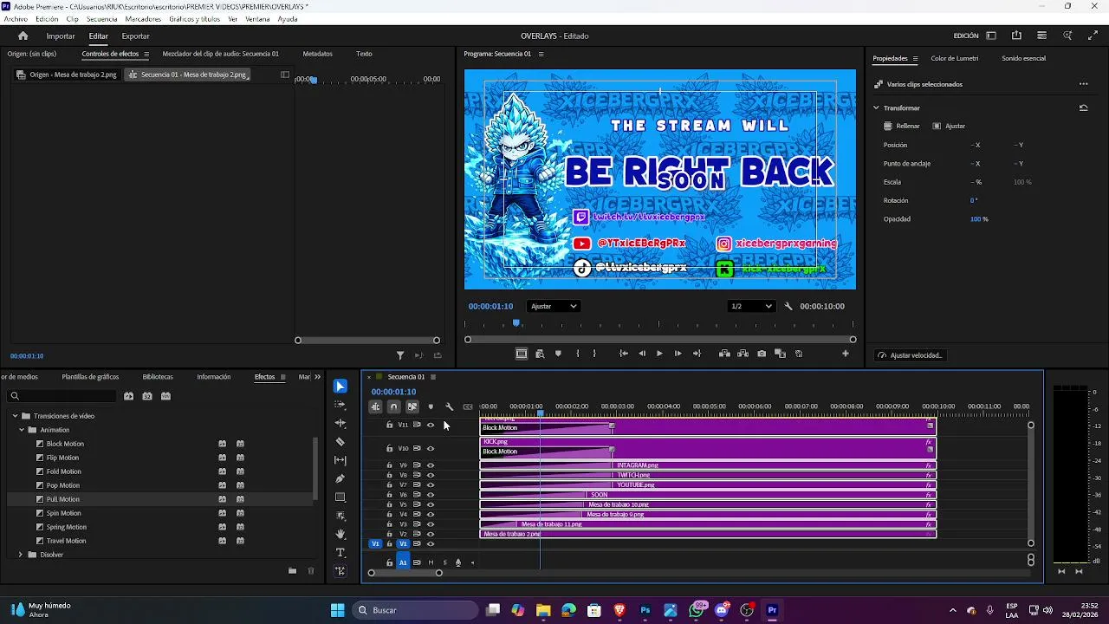The width and height of the screenshot is (1109, 624).
Task: Toggle Snap in timeline
Action: click(x=393, y=406)
